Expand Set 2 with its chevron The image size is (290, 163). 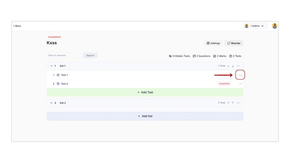click(x=51, y=103)
